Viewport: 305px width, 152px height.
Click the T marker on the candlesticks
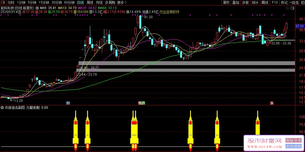click(x=32, y=80)
